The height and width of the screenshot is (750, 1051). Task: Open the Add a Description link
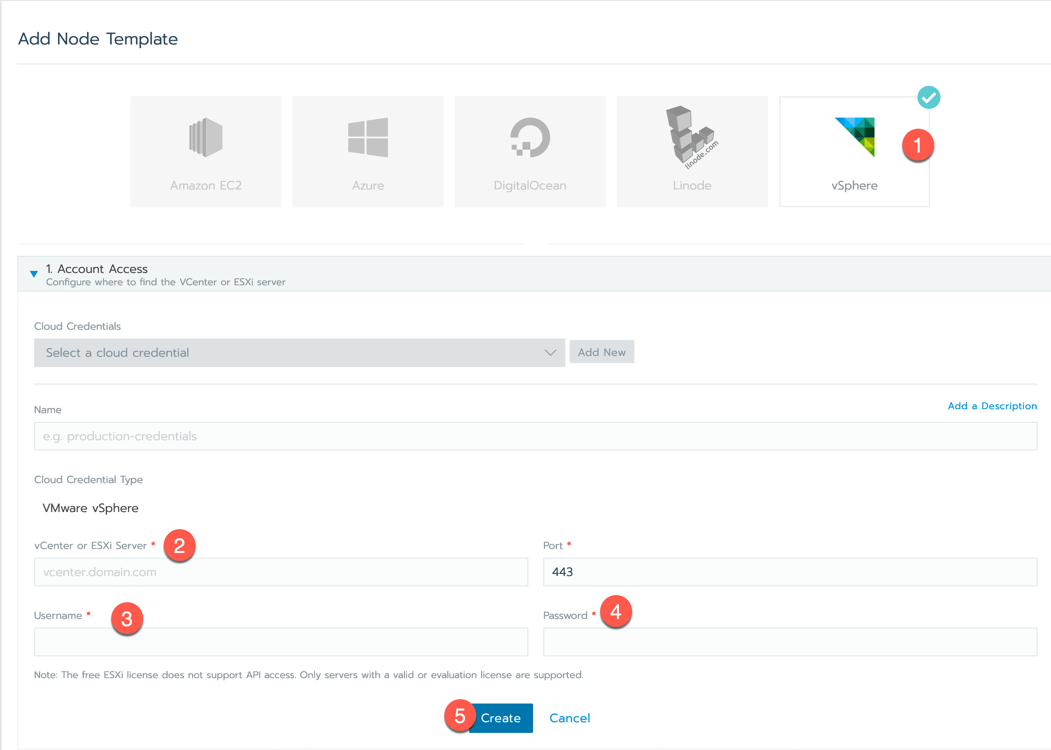992,406
